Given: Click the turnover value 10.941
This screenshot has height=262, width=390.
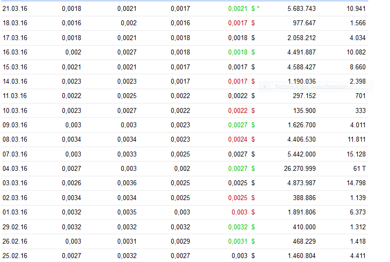Looking at the screenshot, I should (x=356, y=9).
